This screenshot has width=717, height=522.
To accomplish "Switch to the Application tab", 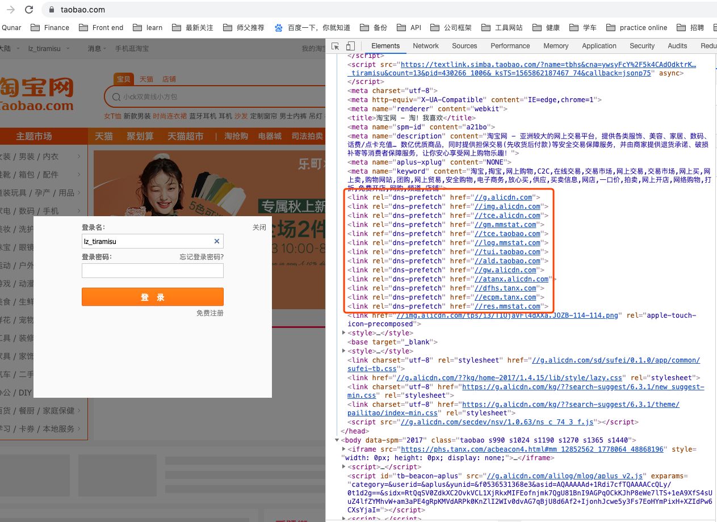I will [x=599, y=46].
